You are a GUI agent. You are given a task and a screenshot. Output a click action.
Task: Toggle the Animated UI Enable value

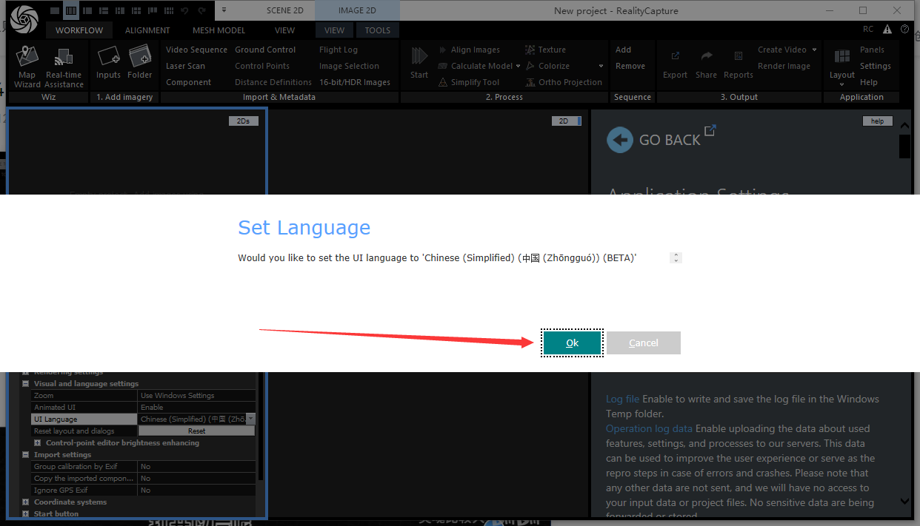click(197, 408)
